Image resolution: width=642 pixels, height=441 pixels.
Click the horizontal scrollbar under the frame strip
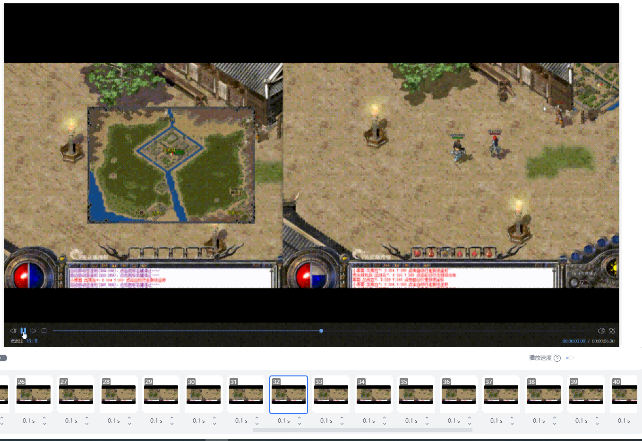(x=363, y=430)
